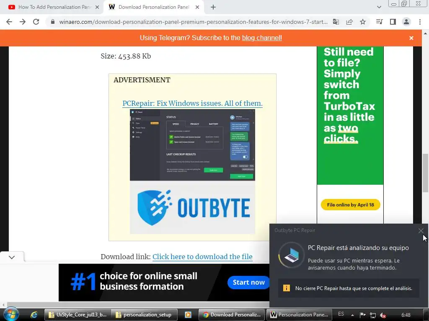
Task: Close the Download Personalization Panel tab
Action: point(197,7)
